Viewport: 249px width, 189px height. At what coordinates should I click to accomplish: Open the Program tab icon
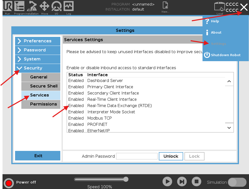pos(19,6)
